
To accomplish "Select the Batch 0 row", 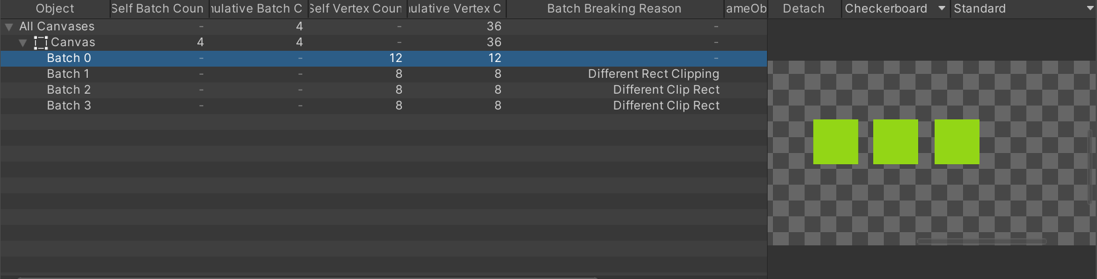I will [x=383, y=58].
